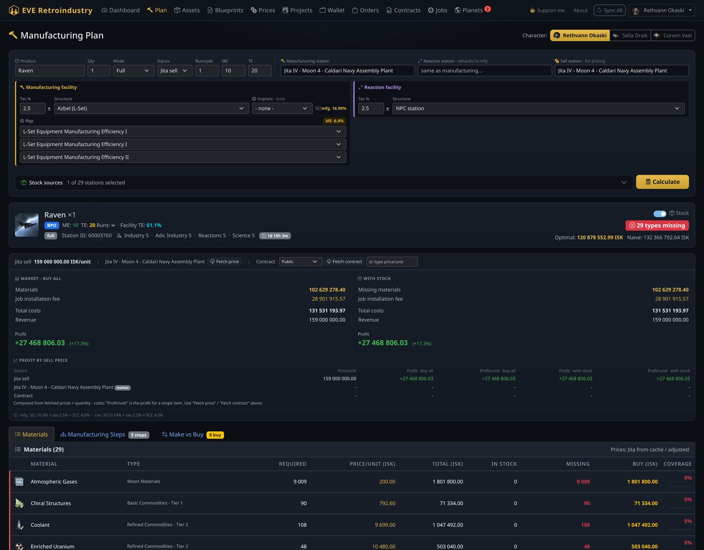Screen dimensions: 704x550
Task: Click the red Planets notification badge
Action: pos(488,9)
